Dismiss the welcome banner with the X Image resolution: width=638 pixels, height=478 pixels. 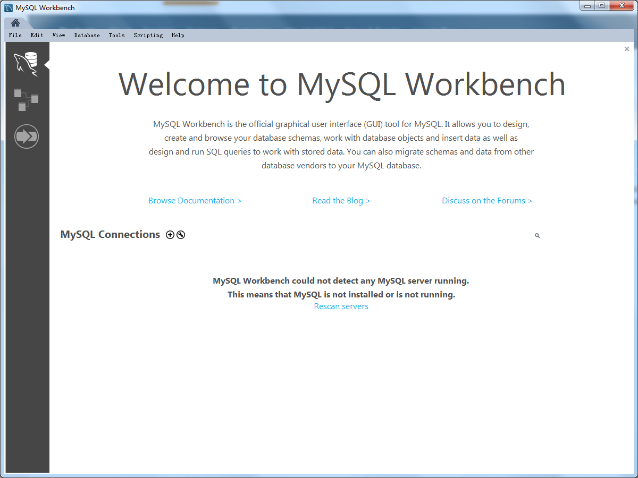626,48
